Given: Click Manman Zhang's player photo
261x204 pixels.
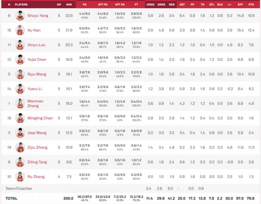Looking at the screenshot, I should tap(20, 104).
